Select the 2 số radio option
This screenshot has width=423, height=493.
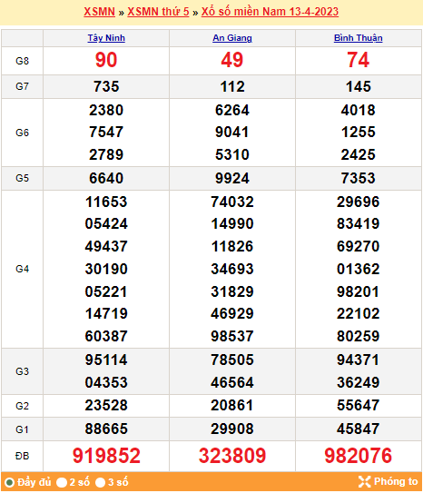pos(62,482)
